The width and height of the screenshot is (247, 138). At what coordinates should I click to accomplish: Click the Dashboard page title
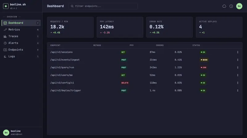point(55,6)
